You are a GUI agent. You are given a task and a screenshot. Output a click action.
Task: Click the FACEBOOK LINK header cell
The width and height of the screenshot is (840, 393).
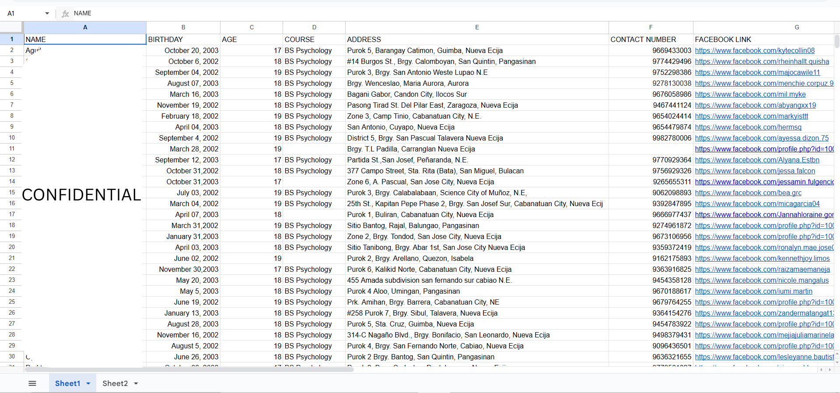pyautogui.click(x=763, y=39)
